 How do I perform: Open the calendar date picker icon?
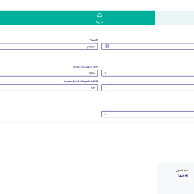[x=107, y=46]
